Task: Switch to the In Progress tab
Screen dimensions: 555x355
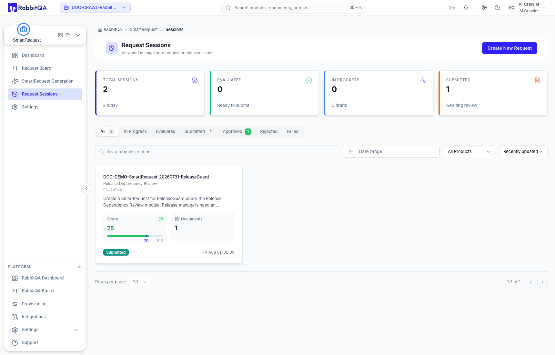Action: 135,132
